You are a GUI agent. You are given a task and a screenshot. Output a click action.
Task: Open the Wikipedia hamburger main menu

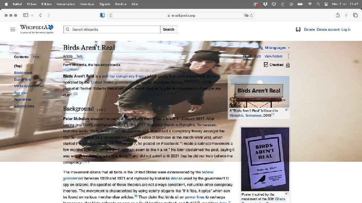(13, 30)
